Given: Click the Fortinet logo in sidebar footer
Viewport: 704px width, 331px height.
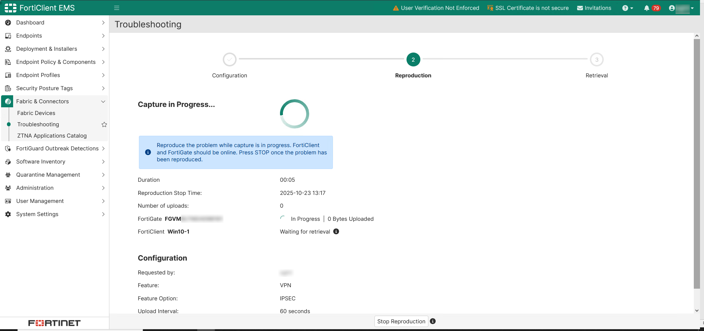Looking at the screenshot, I should (54, 323).
